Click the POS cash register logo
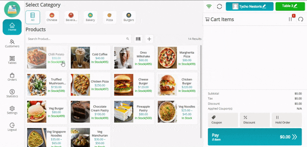 click(12, 9)
